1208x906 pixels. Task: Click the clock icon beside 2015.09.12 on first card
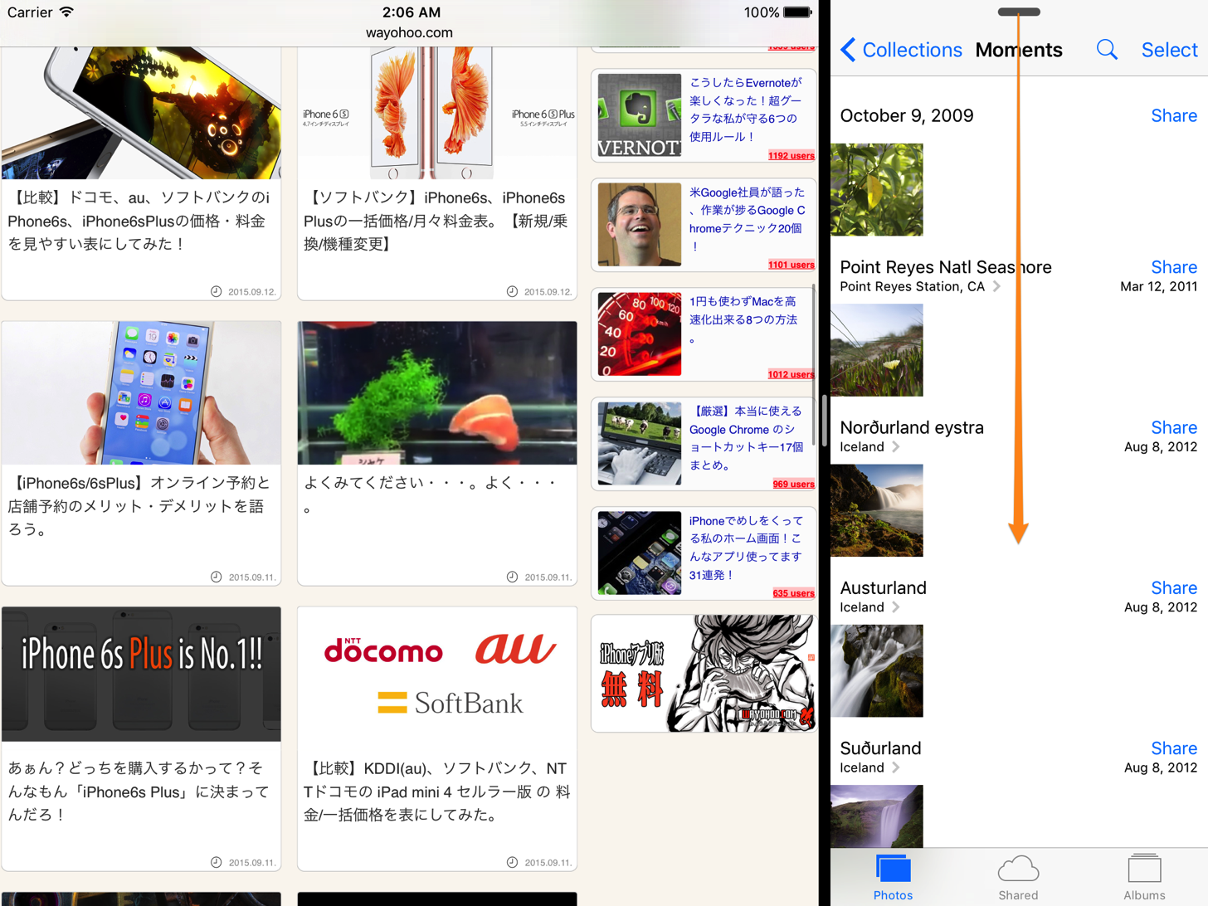tap(217, 291)
